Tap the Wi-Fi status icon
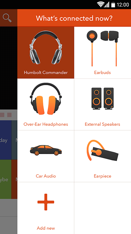Image resolution: width=131 pixels, height=234 pixels. pos(100,5)
